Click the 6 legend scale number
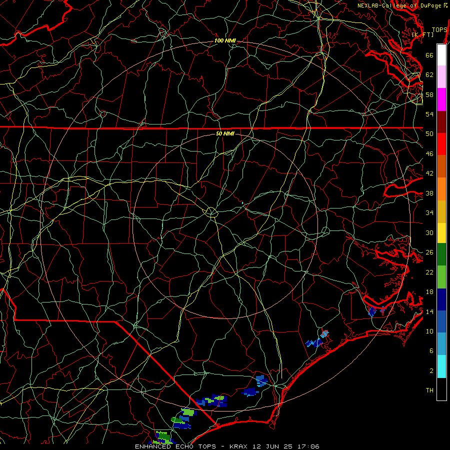Image resolution: width=450 pixels, height=450 pixels. pyautogui.click(x=431, y=351)
